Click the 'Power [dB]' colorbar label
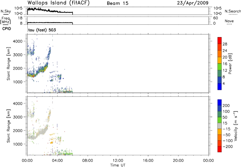This screenshot has height=167, width=241. [x=230, y=64]
